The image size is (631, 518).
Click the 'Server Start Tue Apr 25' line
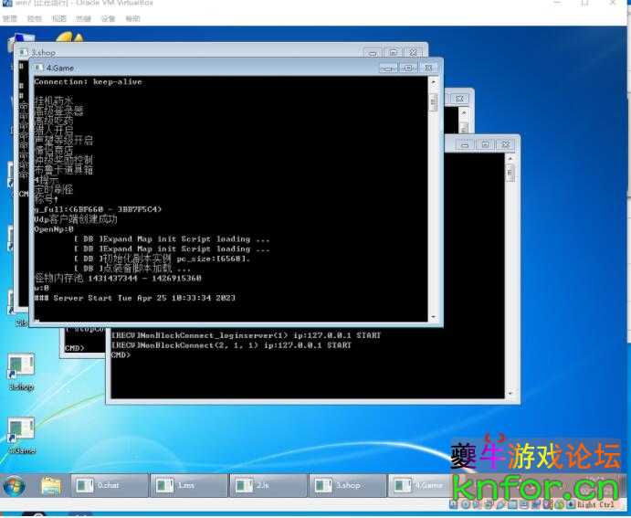135,298
